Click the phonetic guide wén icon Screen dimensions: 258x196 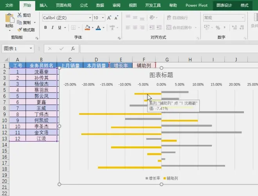[x=112, y=27]
